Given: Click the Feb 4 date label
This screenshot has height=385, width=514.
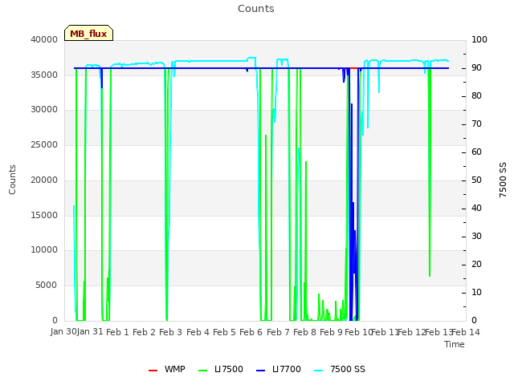Looking at the screenshot, I should [x=198, y=332].
